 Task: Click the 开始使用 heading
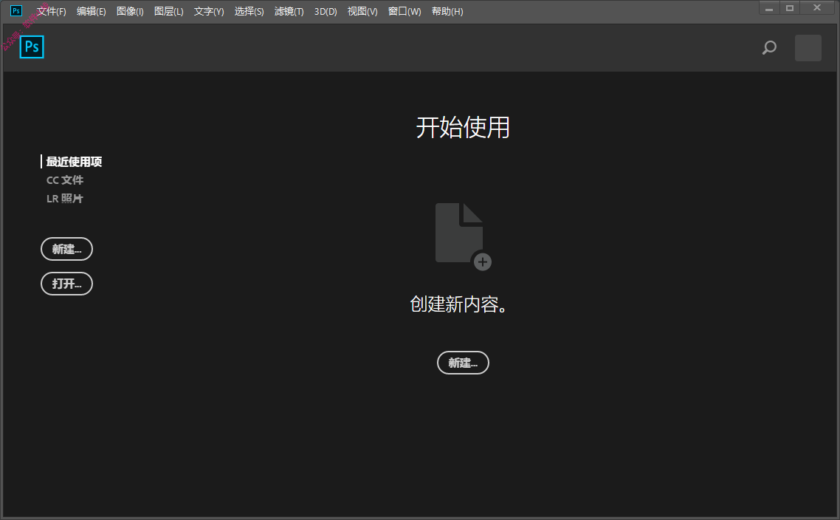coord(463,128)
